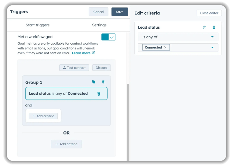Remove the Lead status criteria row trash icon
The image size is (233, 166).
(99, 94)
